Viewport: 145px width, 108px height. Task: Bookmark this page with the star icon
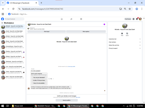[x=130, y=9]
